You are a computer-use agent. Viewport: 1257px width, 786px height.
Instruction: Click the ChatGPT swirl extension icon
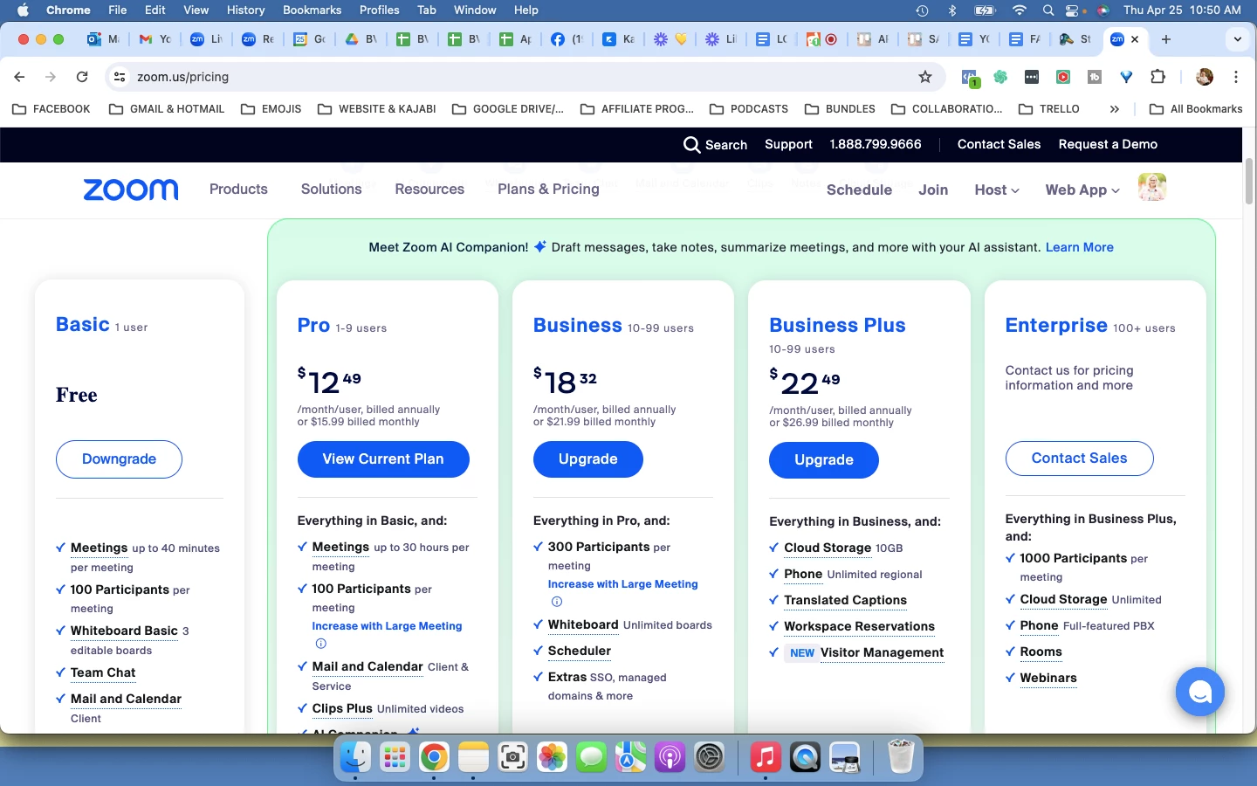point(1000,77)
